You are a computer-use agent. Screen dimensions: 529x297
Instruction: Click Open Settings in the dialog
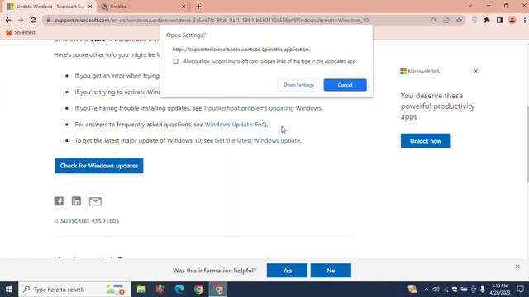[x=298, y=85]
